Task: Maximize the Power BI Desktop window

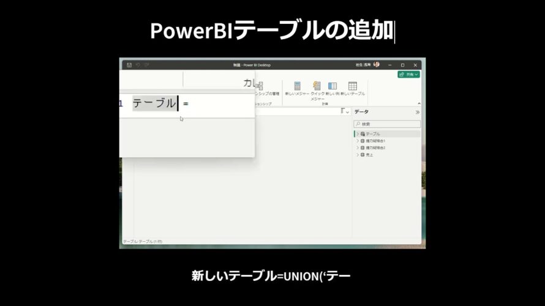Action: (x=402, y=65)
